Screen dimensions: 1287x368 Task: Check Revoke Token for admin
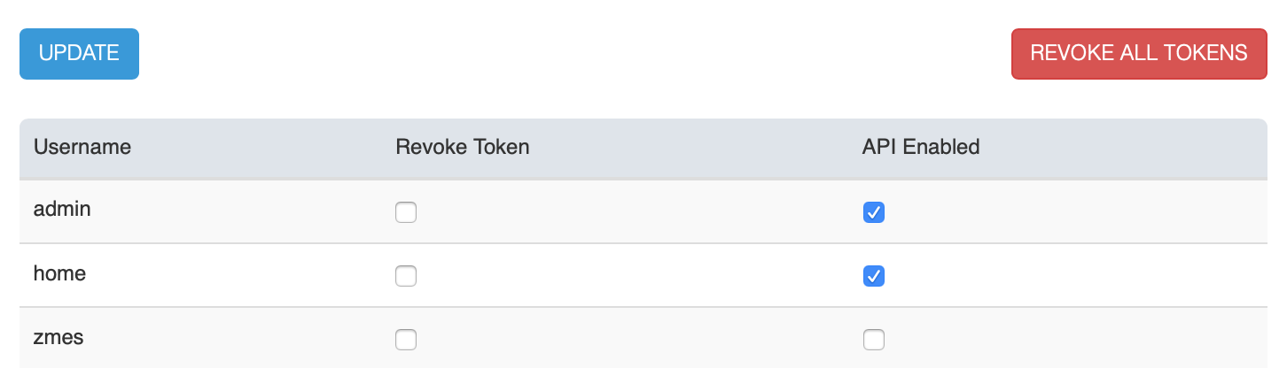point(406,212)
